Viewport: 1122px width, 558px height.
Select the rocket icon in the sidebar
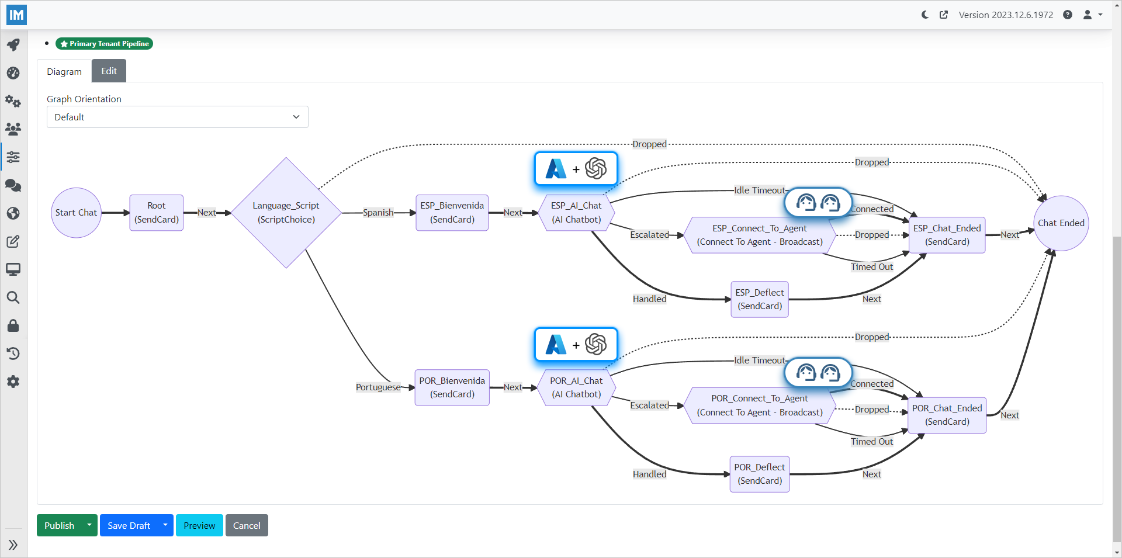(13, 45)
